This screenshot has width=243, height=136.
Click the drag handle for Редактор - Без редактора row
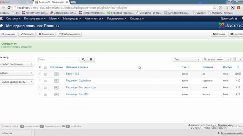point(40,87)
